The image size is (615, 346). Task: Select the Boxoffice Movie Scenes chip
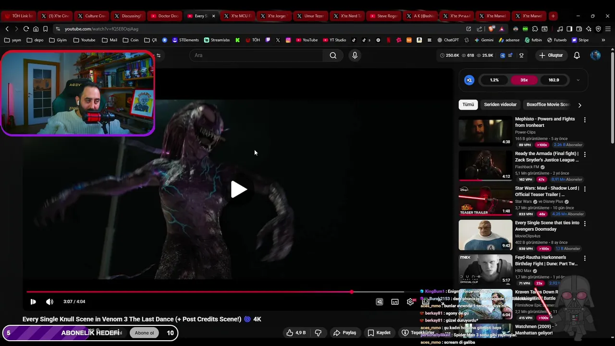(548, 104)
